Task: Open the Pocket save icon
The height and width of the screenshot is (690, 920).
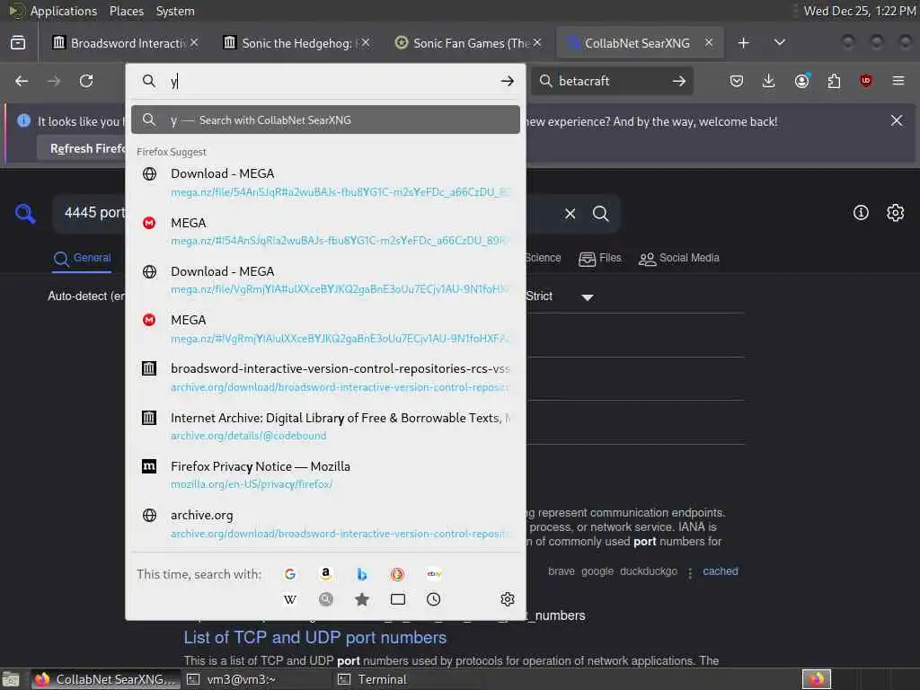Action: pyautogui.click(x=737, y=81)
